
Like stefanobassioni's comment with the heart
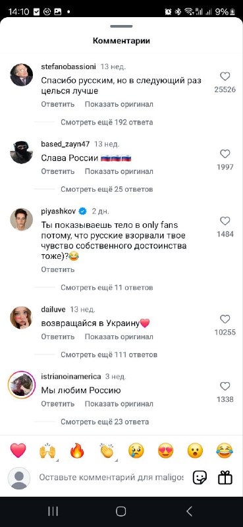point(225,76)
